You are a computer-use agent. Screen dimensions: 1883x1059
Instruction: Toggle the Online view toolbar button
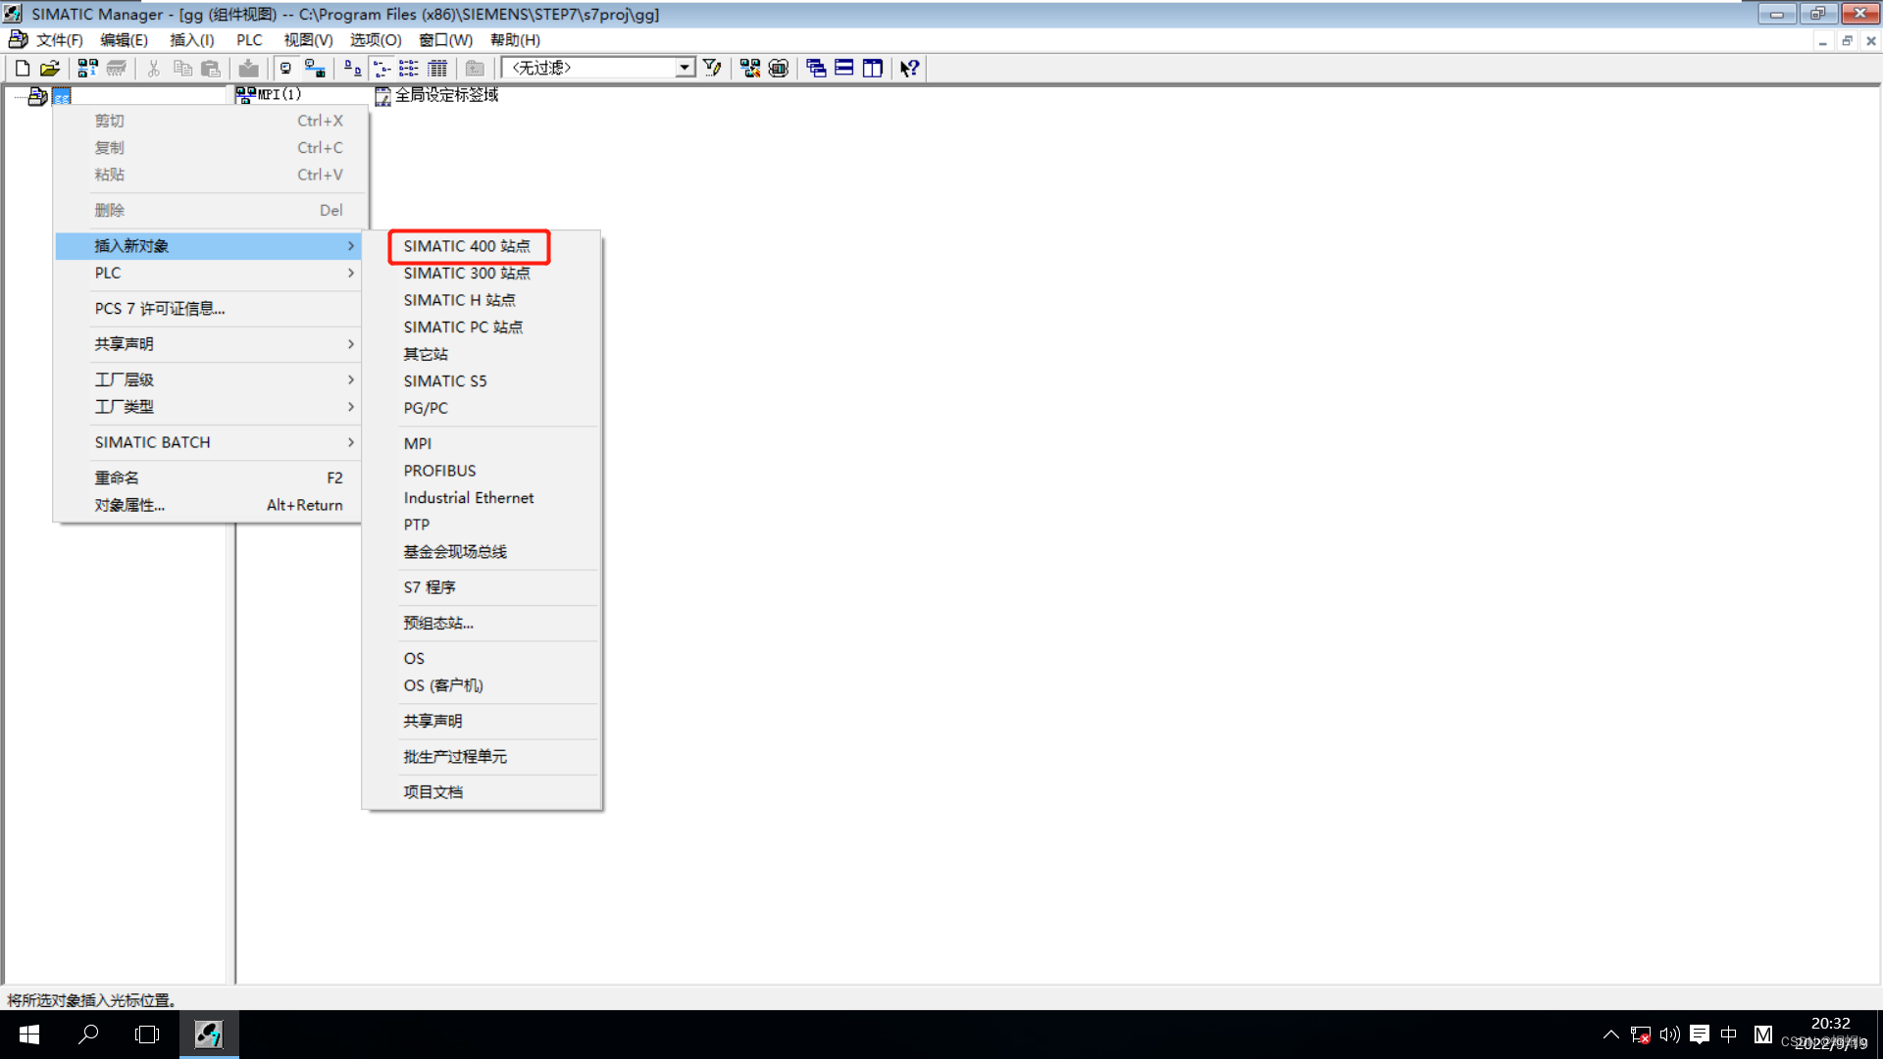[315, 68]
